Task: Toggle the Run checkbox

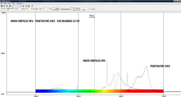Action: pos(2,9)
